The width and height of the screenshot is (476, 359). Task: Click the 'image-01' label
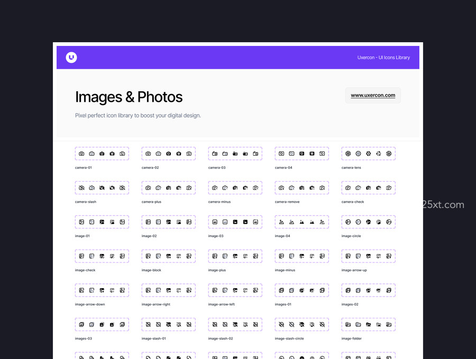pos(83,236)
